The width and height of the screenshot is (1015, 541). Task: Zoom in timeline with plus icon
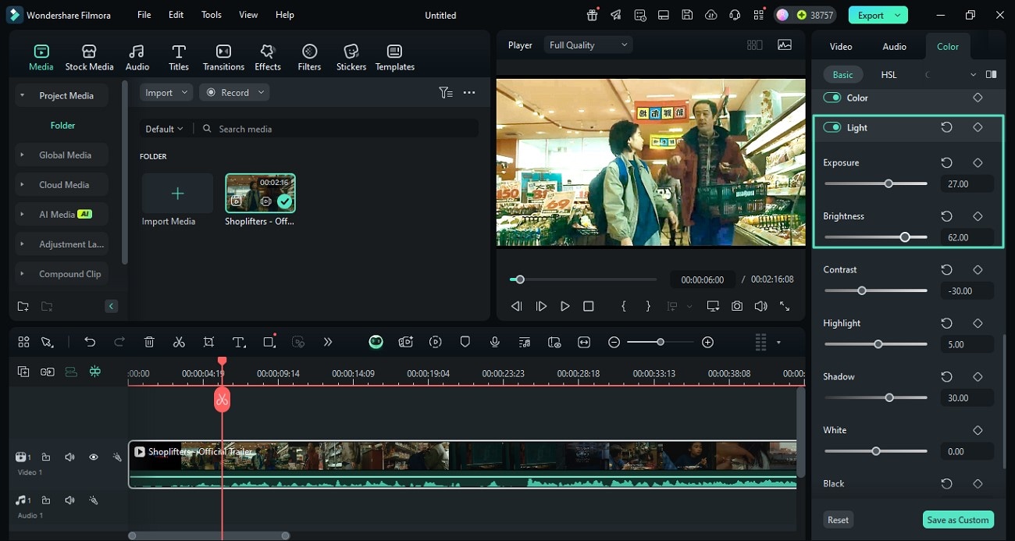pyautogui.click(x=707, y=342)
